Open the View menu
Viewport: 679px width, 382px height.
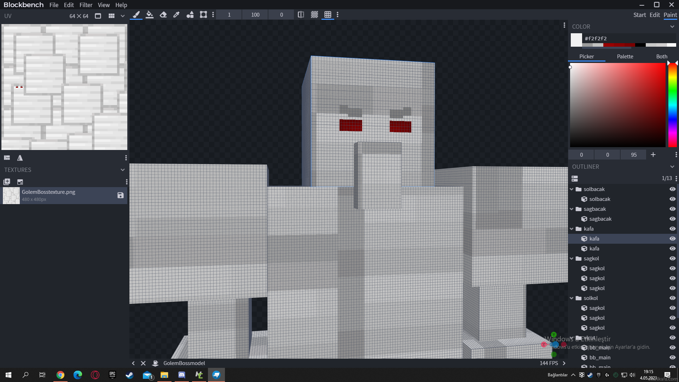pos(104,5)
